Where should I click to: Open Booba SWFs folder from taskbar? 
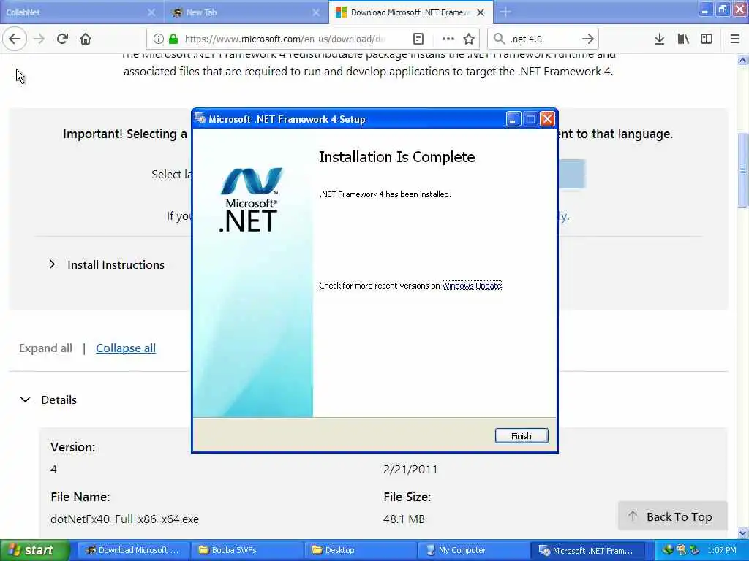click(246, 550)
